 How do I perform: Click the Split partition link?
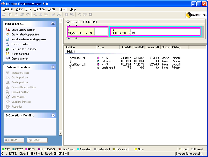tap(18, 97)
